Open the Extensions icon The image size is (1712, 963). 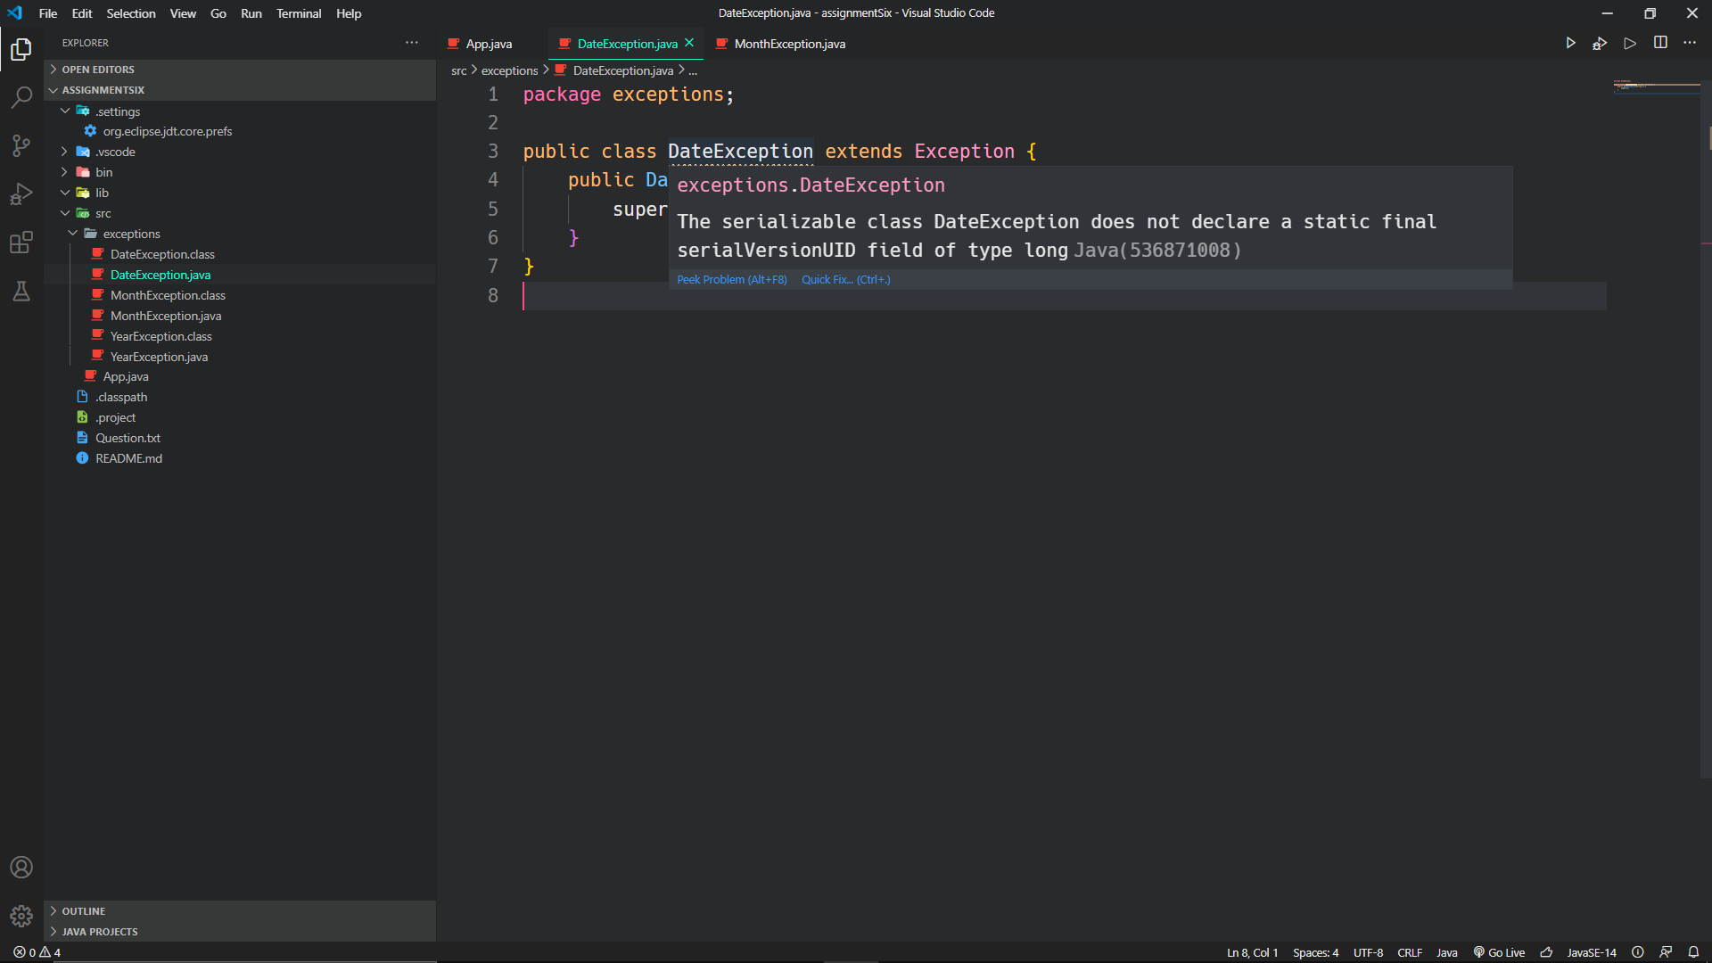(21, 243)
